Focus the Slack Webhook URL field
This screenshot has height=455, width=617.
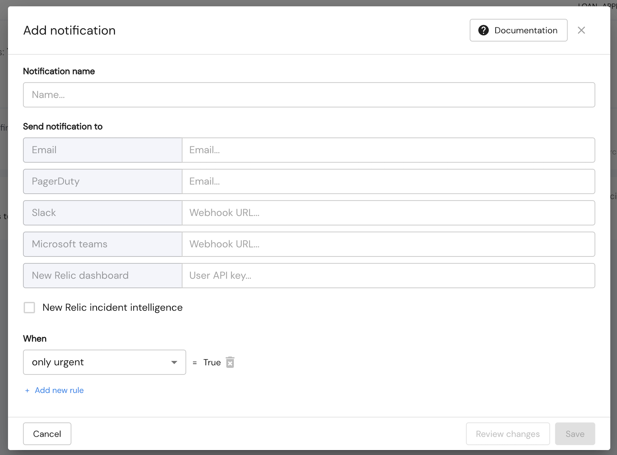click(388, 213)
